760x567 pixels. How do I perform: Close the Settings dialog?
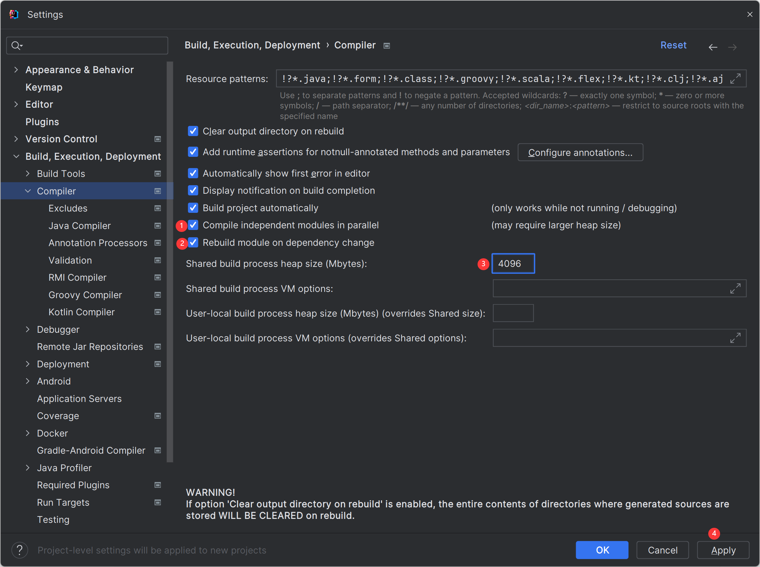(750, 14)
